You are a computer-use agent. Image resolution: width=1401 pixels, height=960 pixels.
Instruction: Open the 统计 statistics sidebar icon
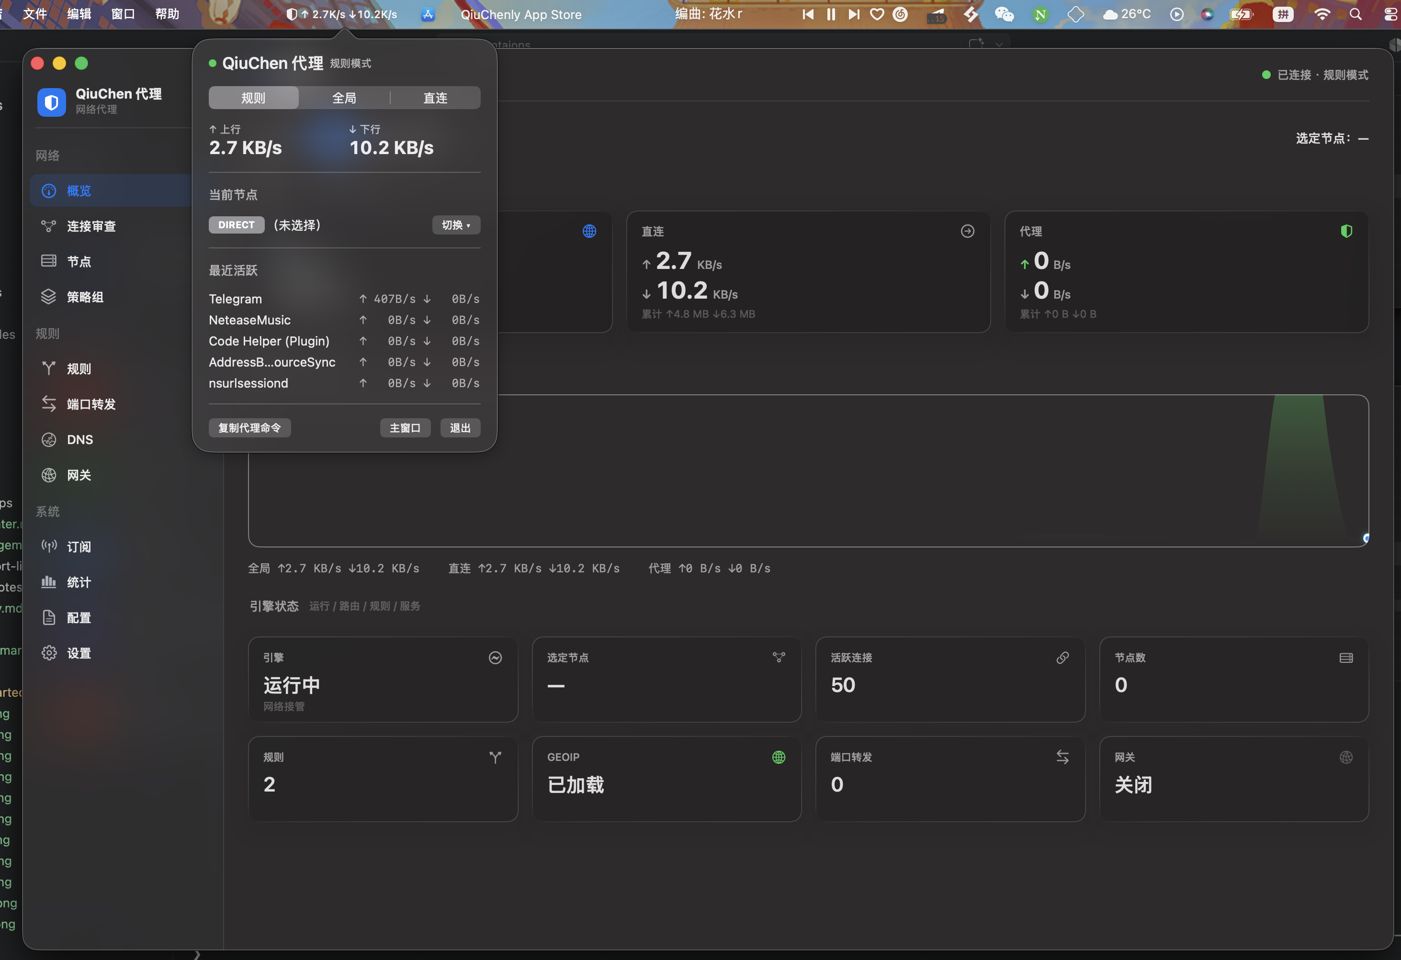tap(48, 582)
